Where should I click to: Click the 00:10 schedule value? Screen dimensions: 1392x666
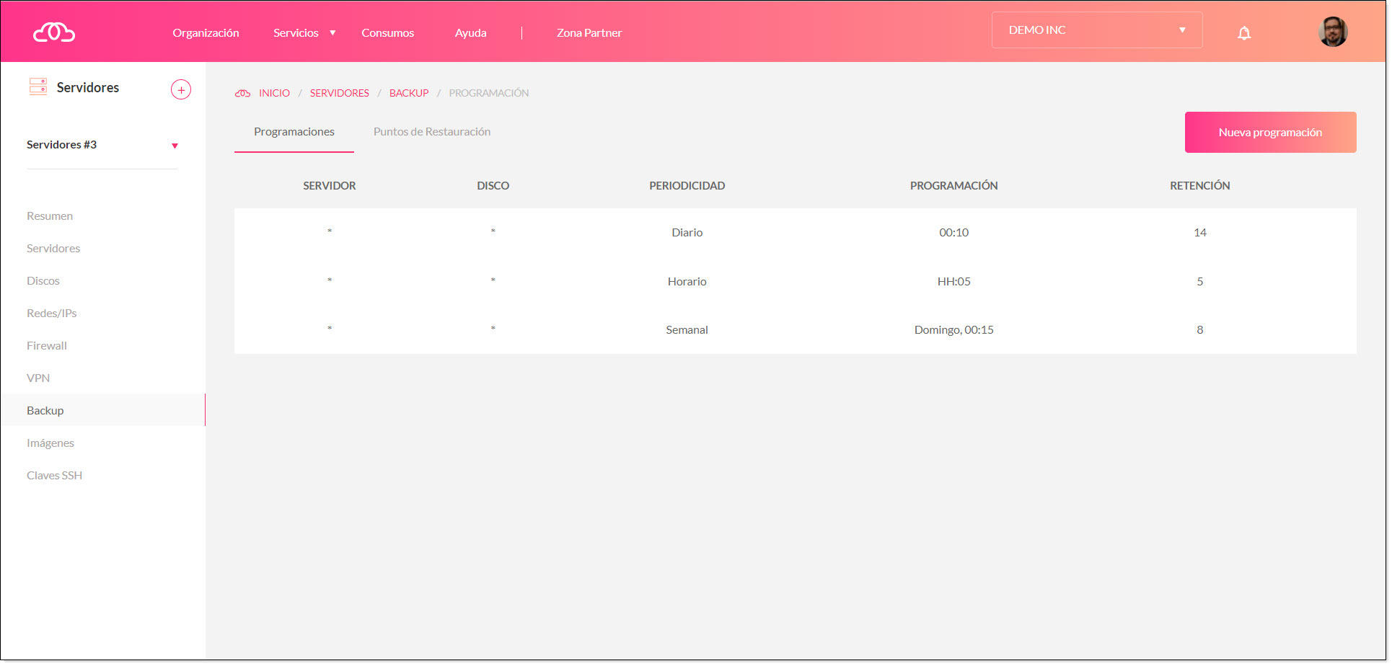click(x=954, y=233)
